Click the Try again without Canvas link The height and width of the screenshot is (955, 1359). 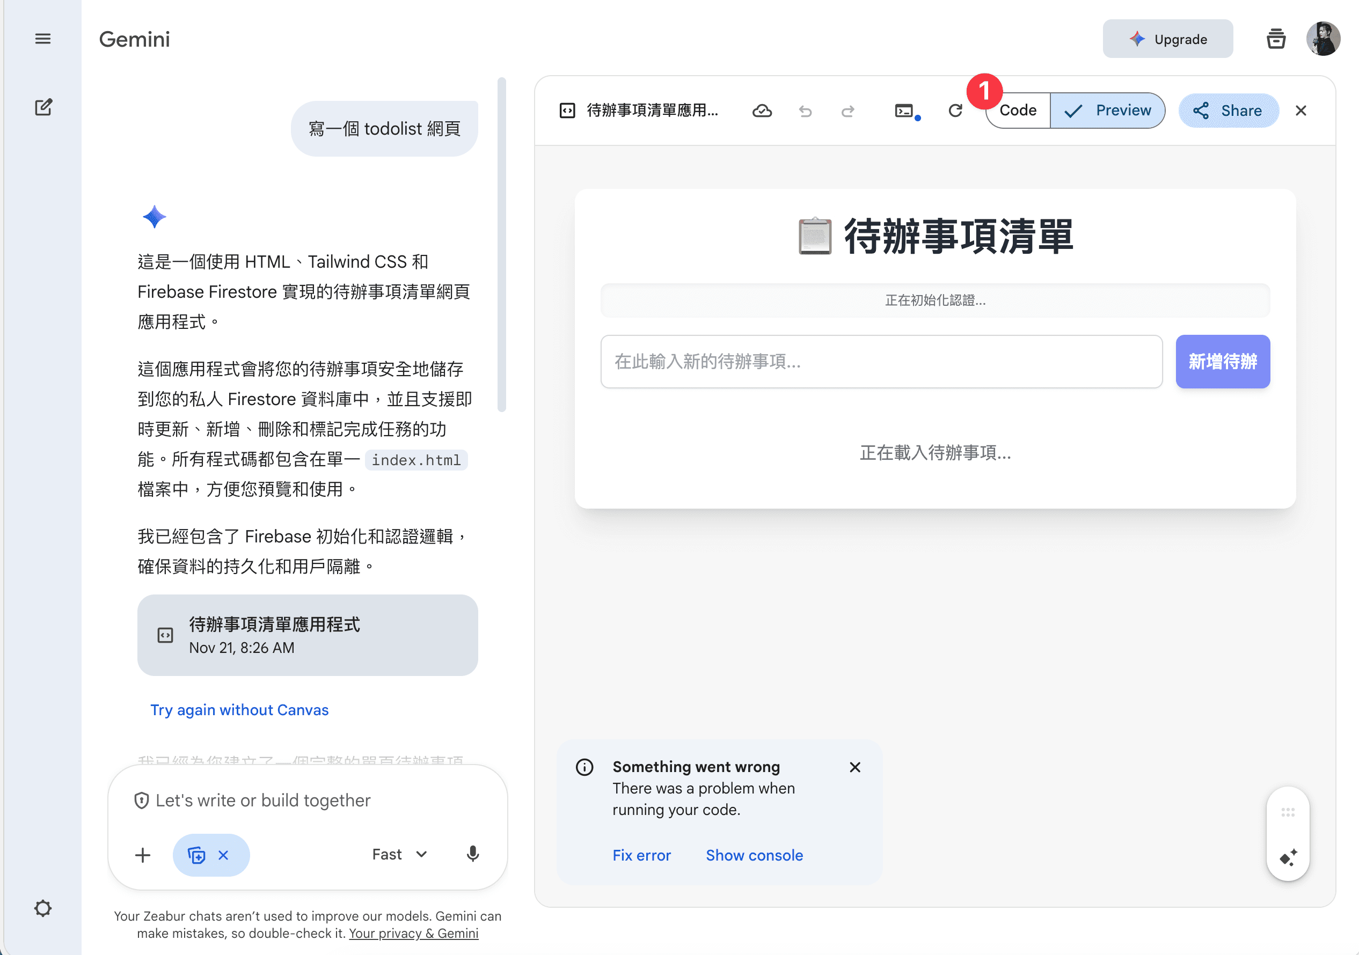tap(239, 709)
